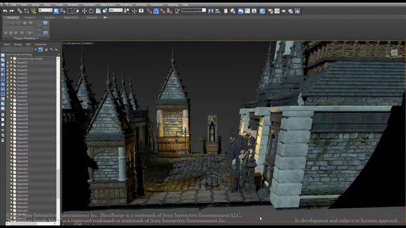The image size is (406, 228).
Task: Pick the Rectangular Selection Region icon
Action: [x=70, y=11]
